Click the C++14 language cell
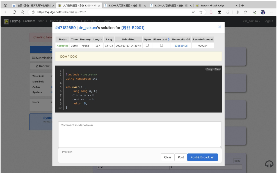The height and width of the screenshot is (173, 277). 109,46
